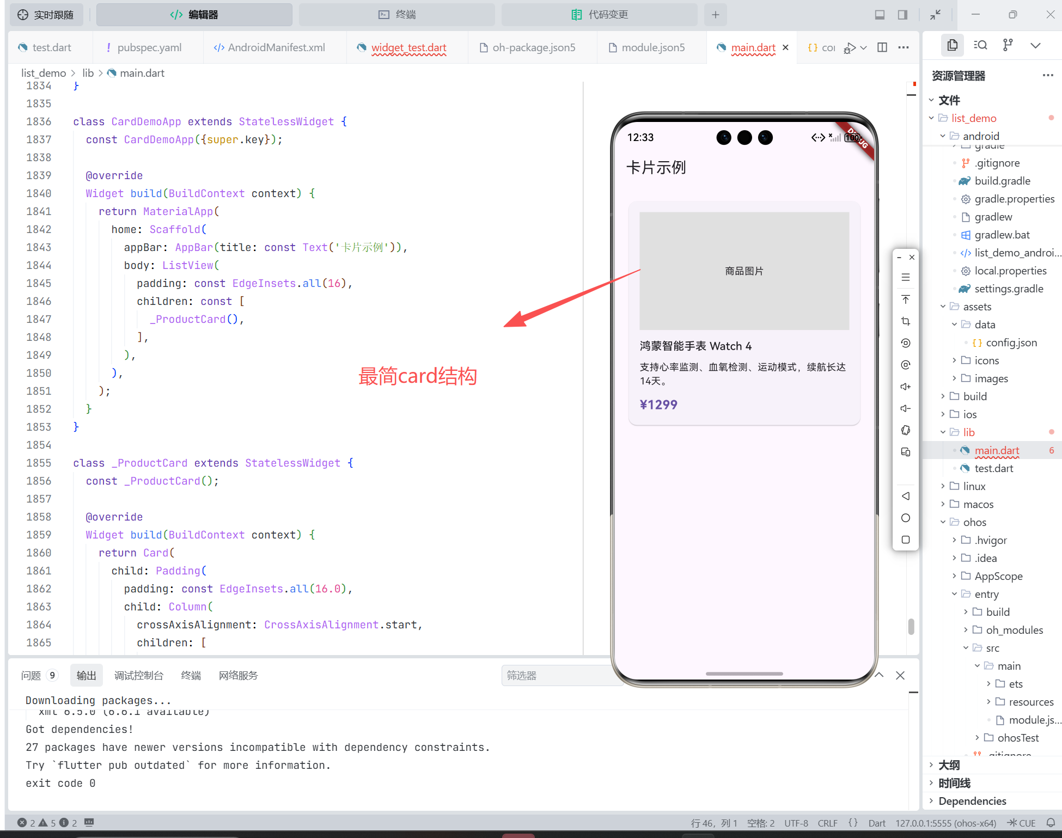The height and width of the screenshot is (838, 1062).
Task: Toggle right sidebar visibility icon
Action: pyautogui.click(x=902, y=14)
